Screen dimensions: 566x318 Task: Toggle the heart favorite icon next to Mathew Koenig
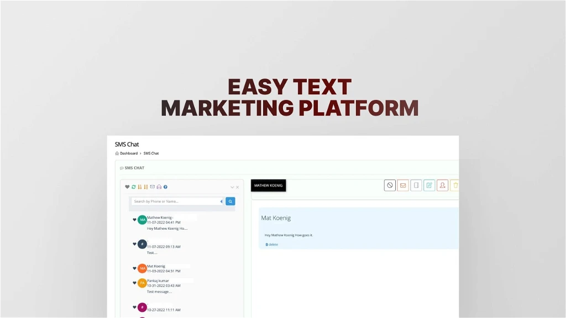(133, 219)
